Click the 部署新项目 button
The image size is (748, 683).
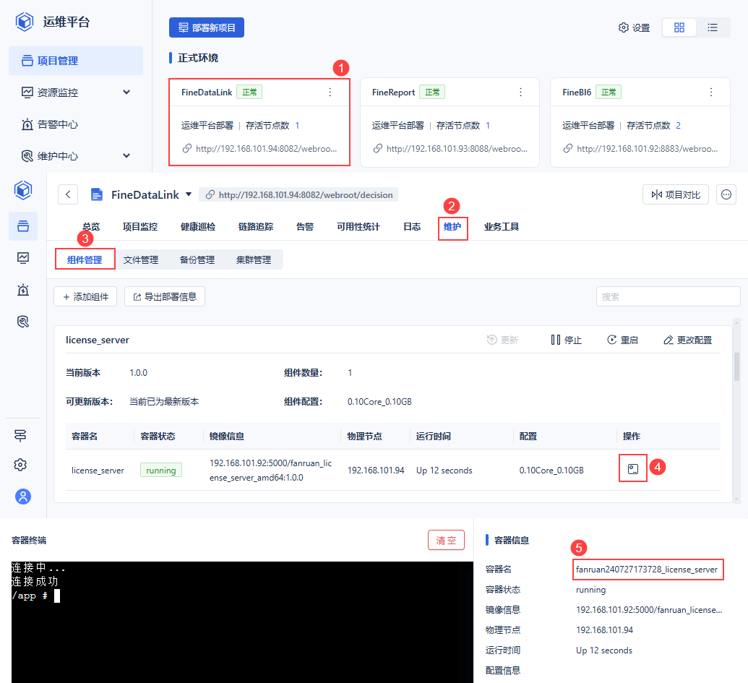pyautogui.click(x=207, y=27)
